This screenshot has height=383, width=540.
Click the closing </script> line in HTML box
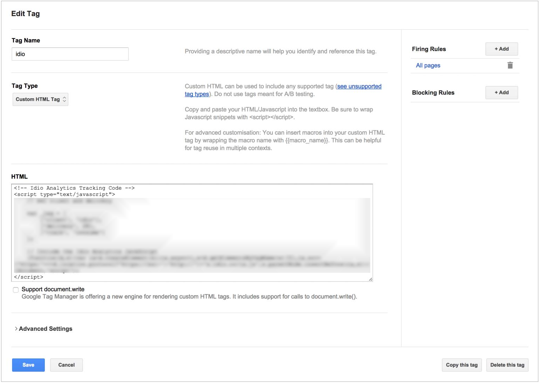(x=29, y=277)
